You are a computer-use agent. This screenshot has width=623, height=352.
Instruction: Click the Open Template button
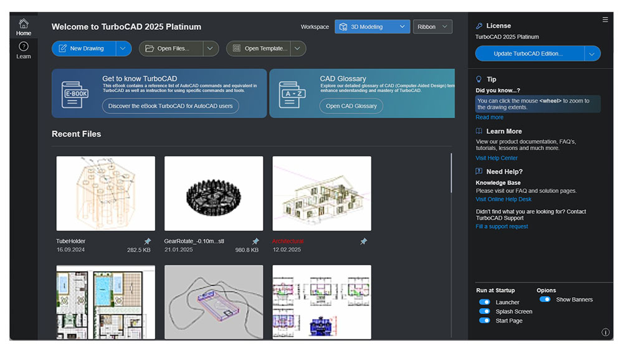pyautogui.click(x=259, y=49)
